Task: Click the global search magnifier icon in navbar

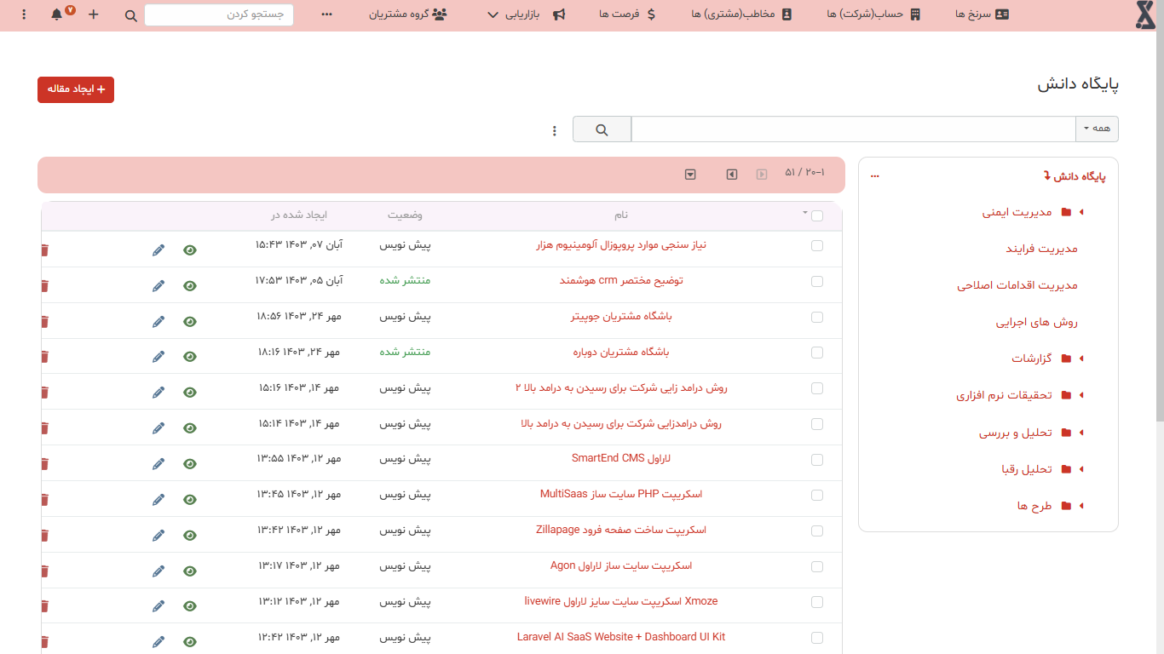Action: 130,15
